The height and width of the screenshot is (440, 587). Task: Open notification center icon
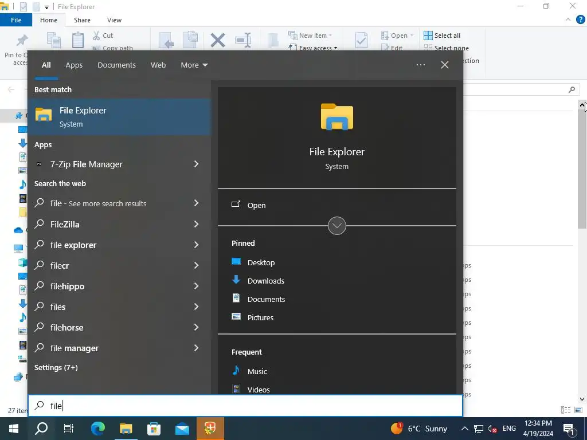[569, 429]
